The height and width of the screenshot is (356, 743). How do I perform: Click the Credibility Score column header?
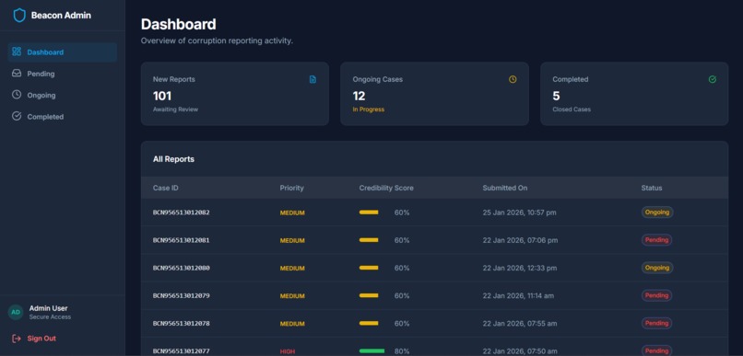[386, 188]
